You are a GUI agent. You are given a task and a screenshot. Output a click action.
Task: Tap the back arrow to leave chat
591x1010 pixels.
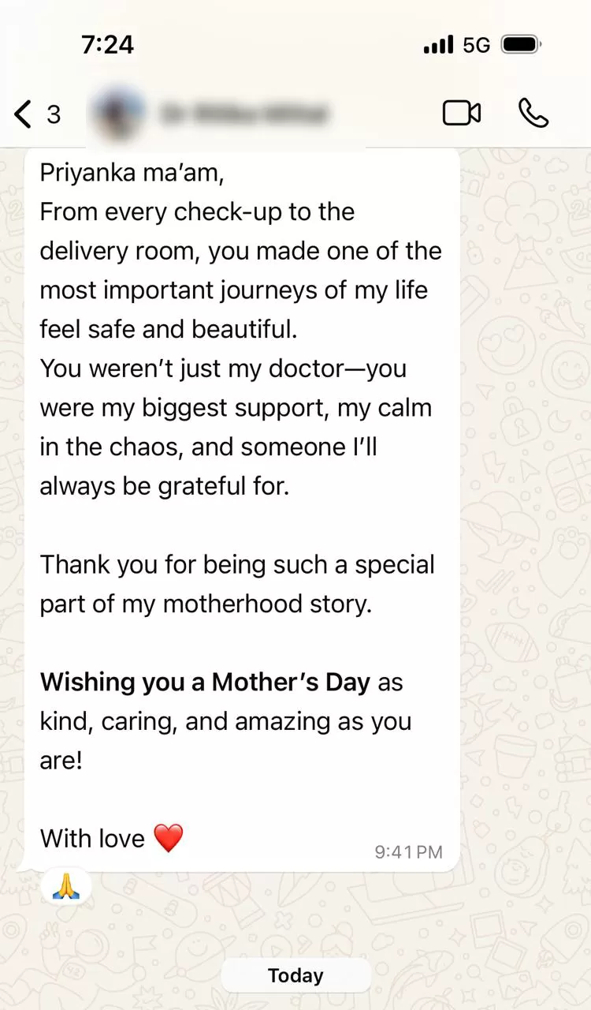pyautogui.click(x=23, y=114)
